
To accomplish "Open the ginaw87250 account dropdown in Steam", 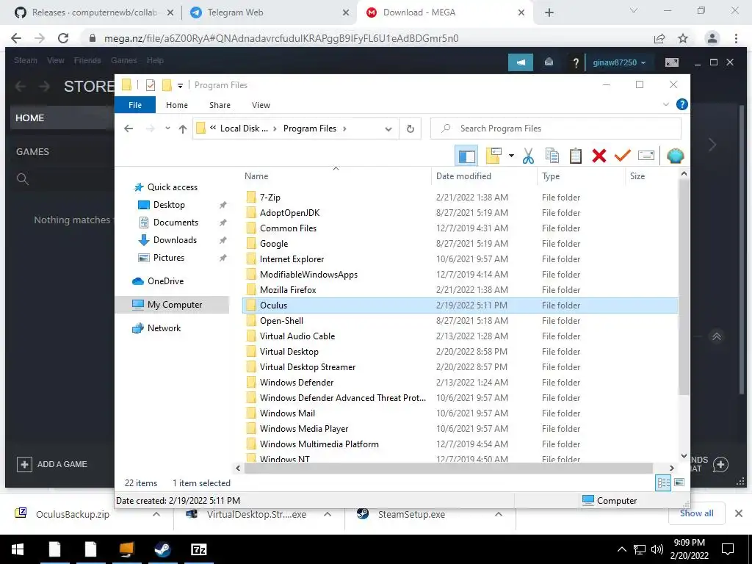I will [x=619, y=62].
